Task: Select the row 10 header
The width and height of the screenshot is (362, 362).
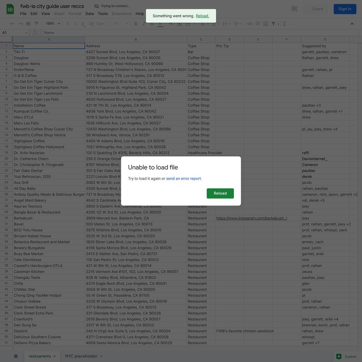Action: [6, 99]
